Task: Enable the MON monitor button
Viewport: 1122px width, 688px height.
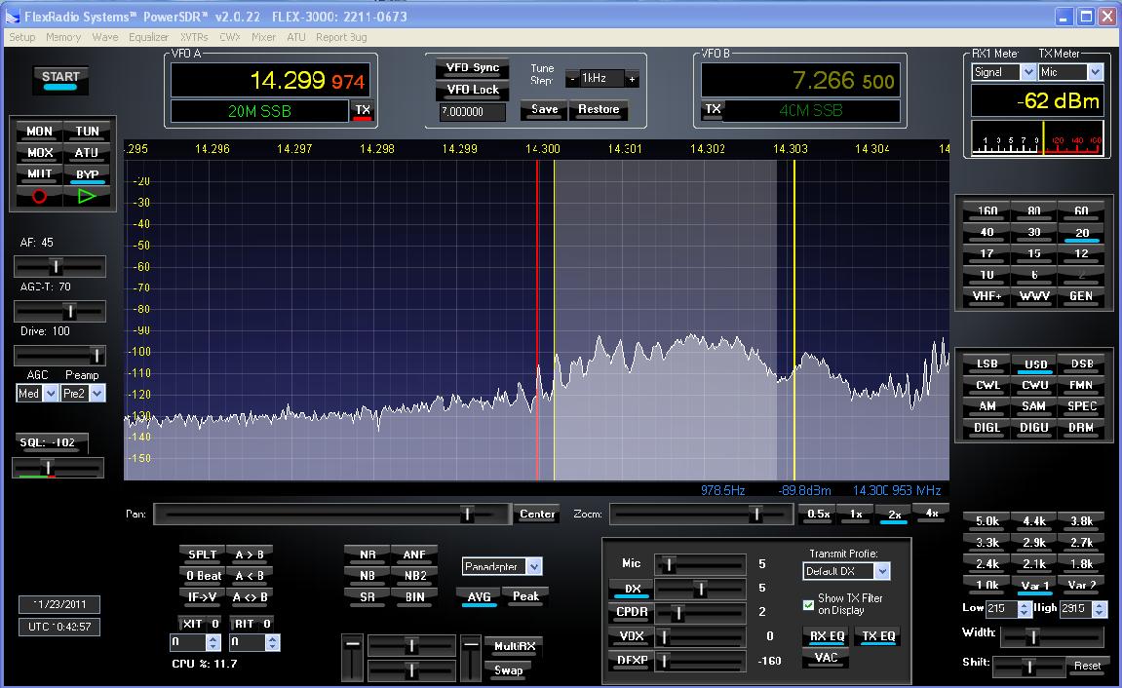Action: pyautogui.click(x=39, y=132)
